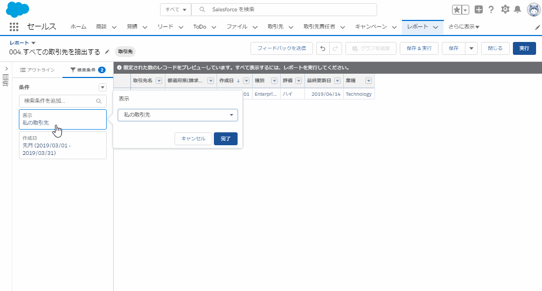
Task: Expand the さらに表示 menu
Action: (463, 26)
